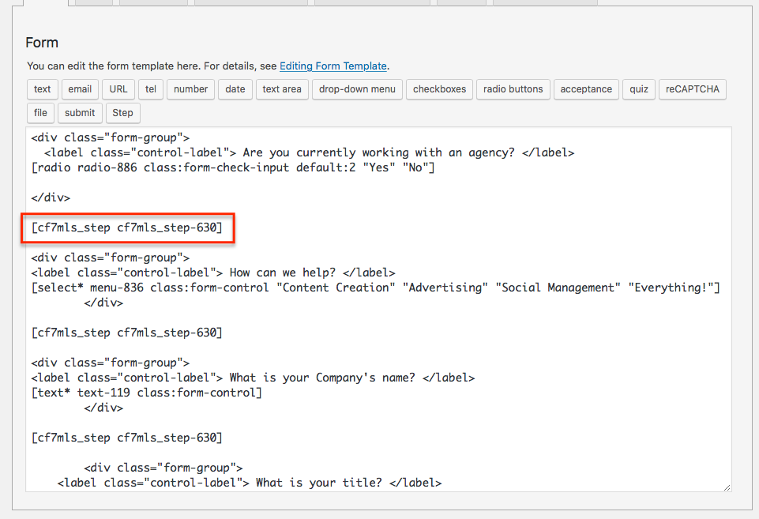Click the select* menu-836 shortcode line

(376, 288)
